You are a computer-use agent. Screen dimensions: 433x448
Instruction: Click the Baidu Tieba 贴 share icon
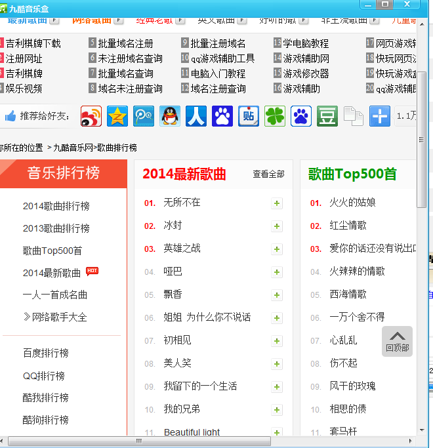click(249, 116)
